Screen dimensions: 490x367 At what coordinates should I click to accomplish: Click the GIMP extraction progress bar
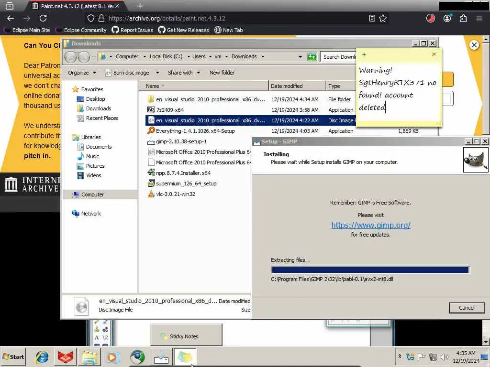click(x=370, y=270)
